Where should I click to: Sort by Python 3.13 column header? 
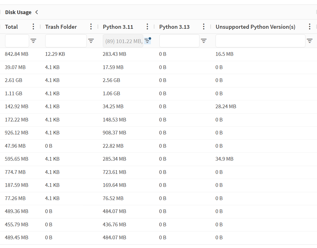click(174, 27)
